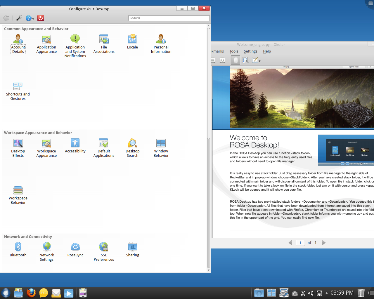The image size is (374, 299).
Task: Open trash in the panel
Action: [x=361, y=293]
